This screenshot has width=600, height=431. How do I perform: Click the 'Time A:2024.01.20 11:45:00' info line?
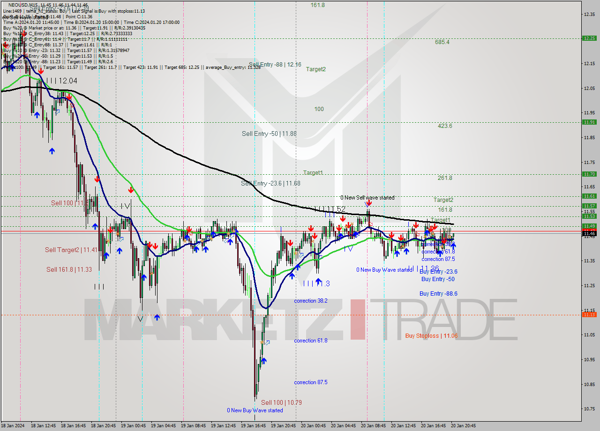[x=31, y=22]
